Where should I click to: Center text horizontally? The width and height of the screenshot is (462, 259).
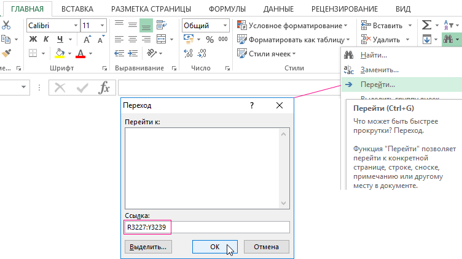(x=133, y=39)
